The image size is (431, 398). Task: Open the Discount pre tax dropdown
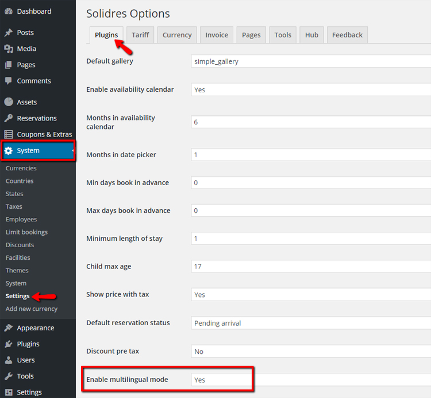point(311,352)
